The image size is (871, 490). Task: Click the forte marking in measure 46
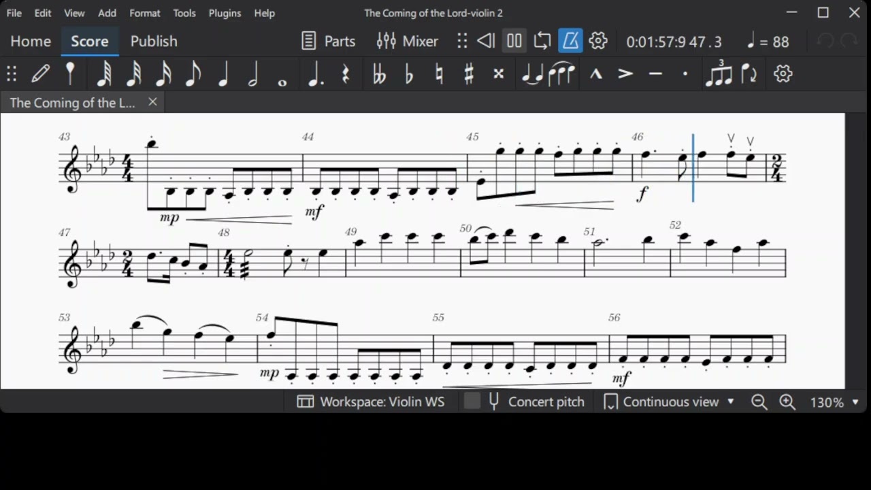point(641,195)
